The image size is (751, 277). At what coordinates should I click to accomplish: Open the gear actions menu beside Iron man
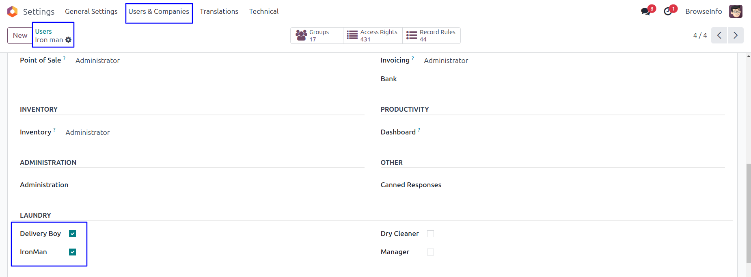(68, 40)
